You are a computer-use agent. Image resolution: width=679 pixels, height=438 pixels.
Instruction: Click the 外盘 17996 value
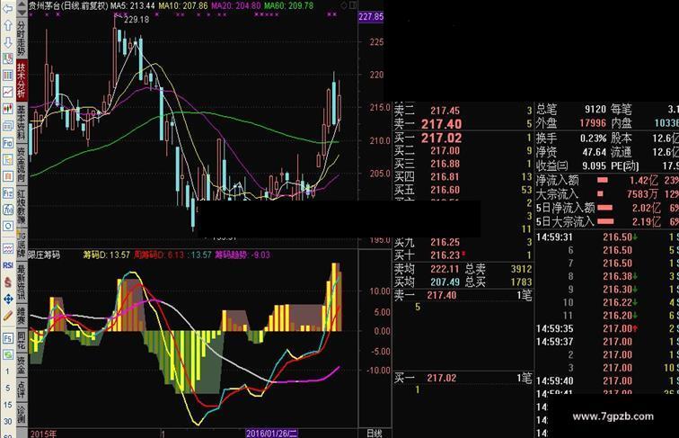coord(593,122)
